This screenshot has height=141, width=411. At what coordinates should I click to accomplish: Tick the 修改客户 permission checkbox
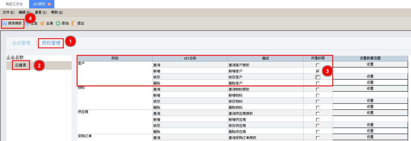pyautogui.click(x=318, y=77)
